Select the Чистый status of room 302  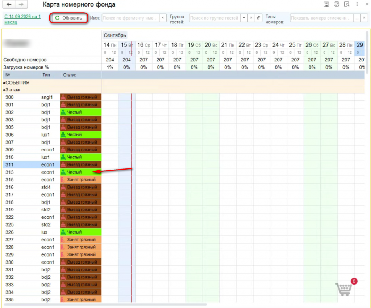pyautogui.click(x=81, y=112)
